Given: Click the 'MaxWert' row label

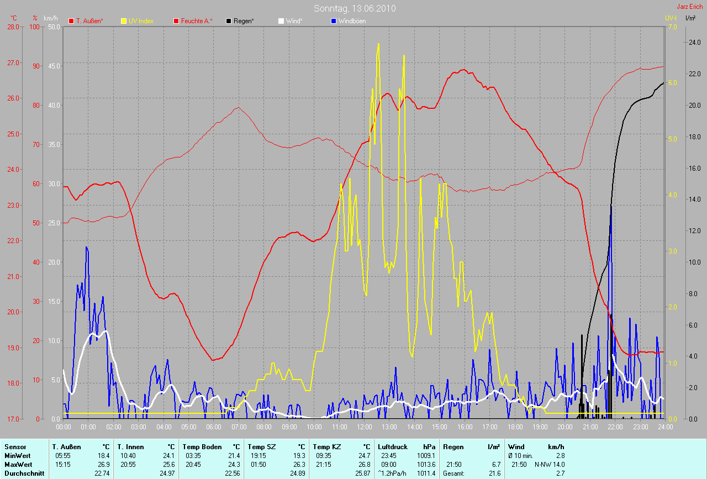Looking at the screenshot, I should (18, 465).
